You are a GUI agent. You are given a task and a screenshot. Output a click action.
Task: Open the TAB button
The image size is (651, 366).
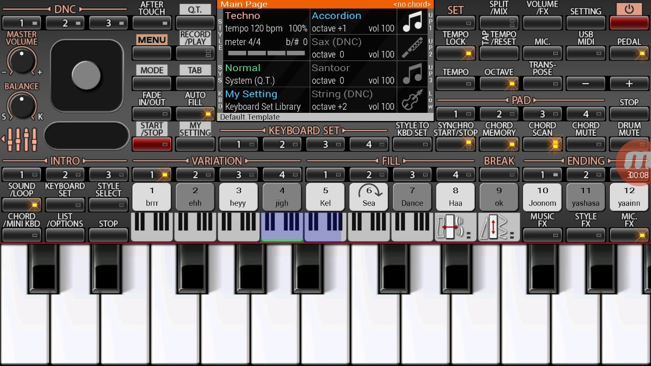point(195,83)
